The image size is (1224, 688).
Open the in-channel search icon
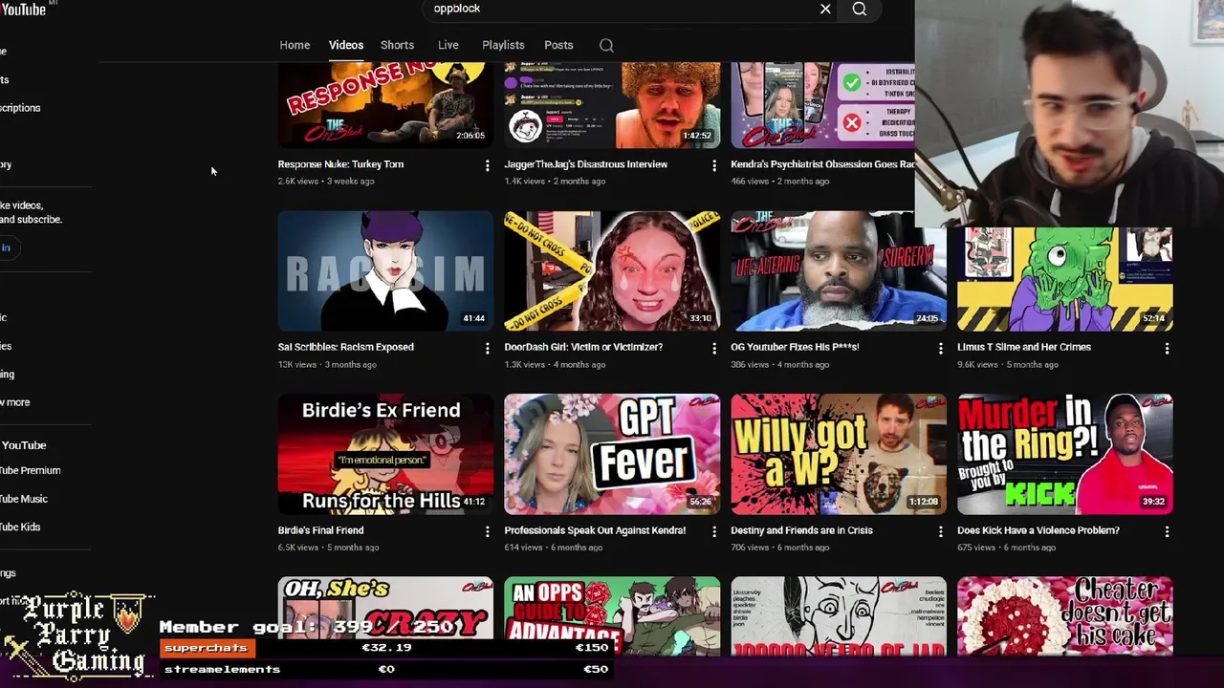tap(606, 45)
